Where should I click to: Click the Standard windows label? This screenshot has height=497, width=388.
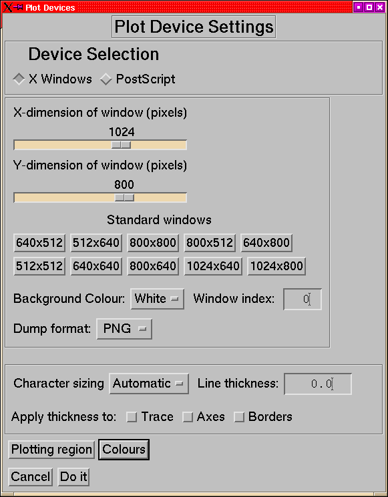tap(159, 219)
